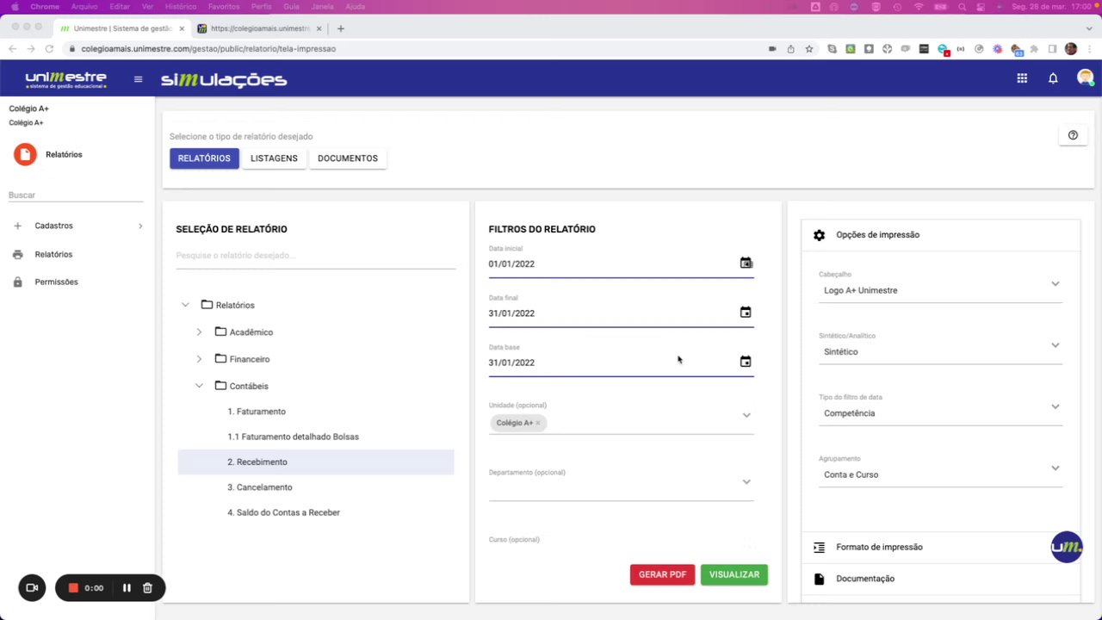Open the hamburger menu beside Simulações
The width and height of the screenshot is (1102, 620).
138,79
